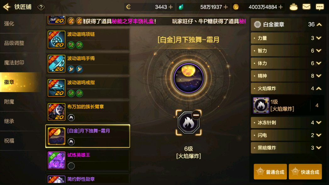Image resolution: width=329 pixels, height=185 pixels.
Task: Add green gems with plus icon
Action: [x=226, y=7]
